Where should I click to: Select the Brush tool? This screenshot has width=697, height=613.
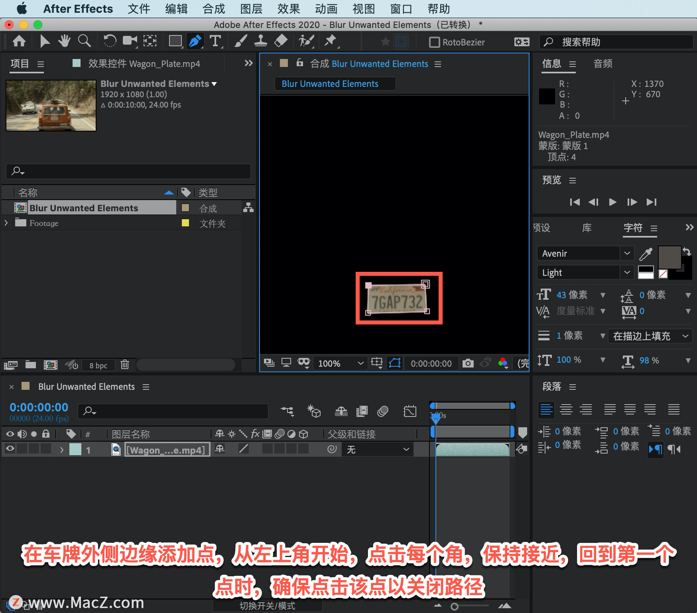241,41
